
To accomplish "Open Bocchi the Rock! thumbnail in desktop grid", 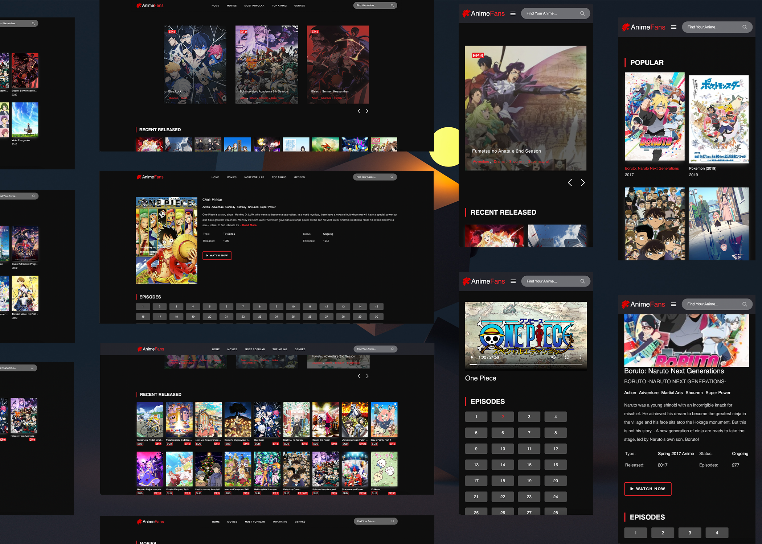I will point(325,420).
